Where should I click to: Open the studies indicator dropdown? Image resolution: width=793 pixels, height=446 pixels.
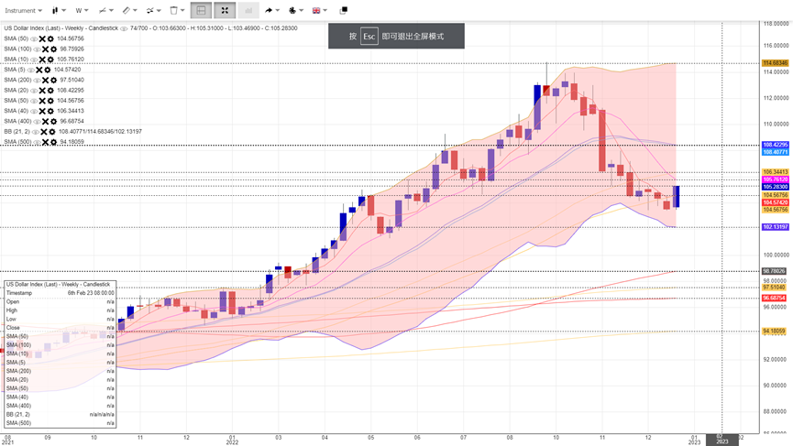click(105, 10)
